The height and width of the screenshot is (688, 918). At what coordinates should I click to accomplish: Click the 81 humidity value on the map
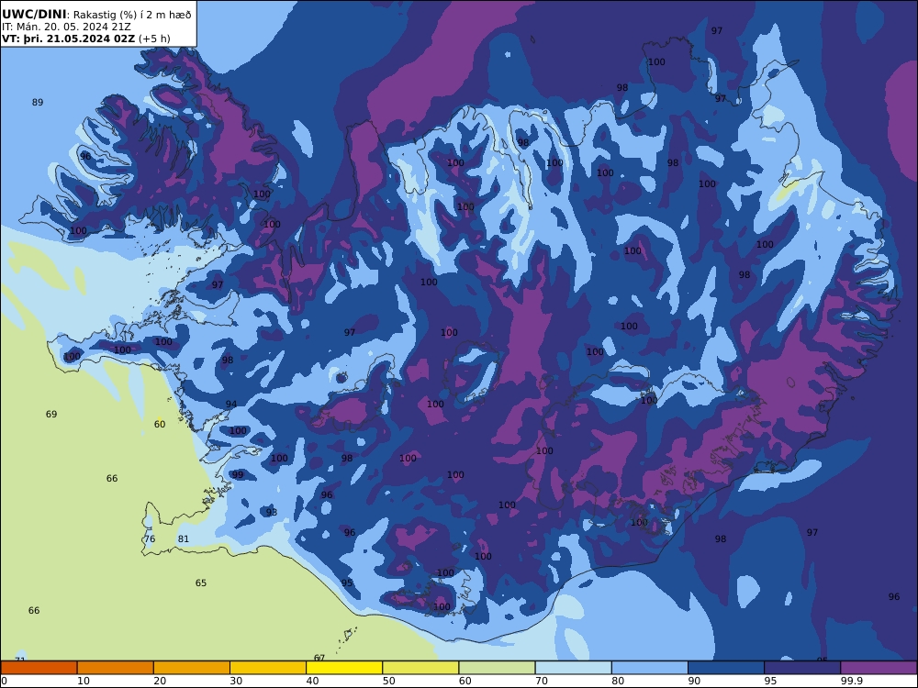184,538
